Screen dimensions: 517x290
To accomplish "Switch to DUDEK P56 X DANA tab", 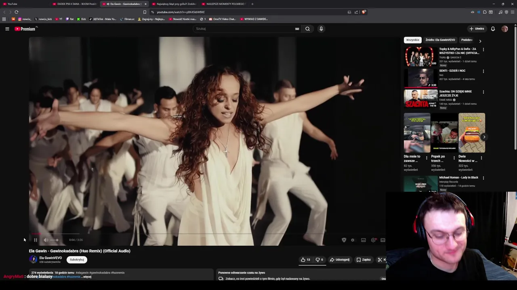I will [75, 4].
